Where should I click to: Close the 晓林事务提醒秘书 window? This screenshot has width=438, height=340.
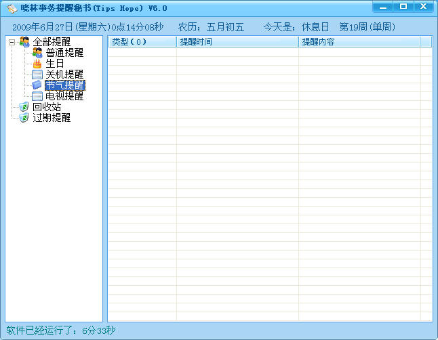pyautogui.click(x=424, y=7)
